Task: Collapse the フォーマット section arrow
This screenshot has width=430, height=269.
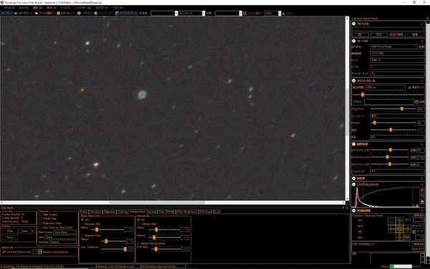Action: click(354, 41)
